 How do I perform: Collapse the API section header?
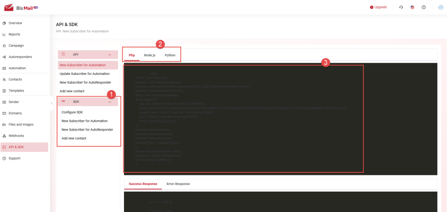pyautogui.click(x=110, y=54)
